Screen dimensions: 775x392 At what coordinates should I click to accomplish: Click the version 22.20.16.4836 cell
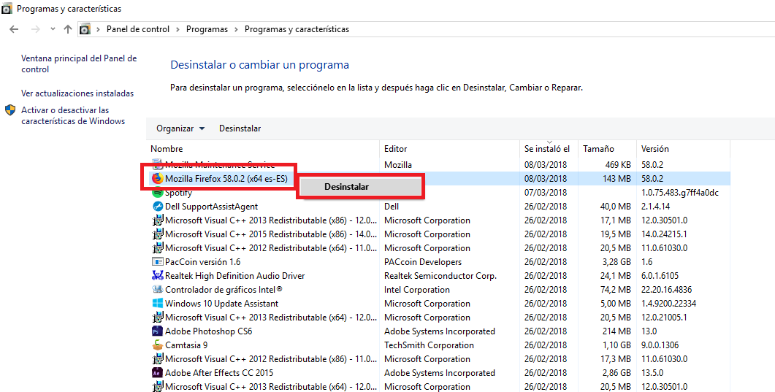[x=667, y=290]
